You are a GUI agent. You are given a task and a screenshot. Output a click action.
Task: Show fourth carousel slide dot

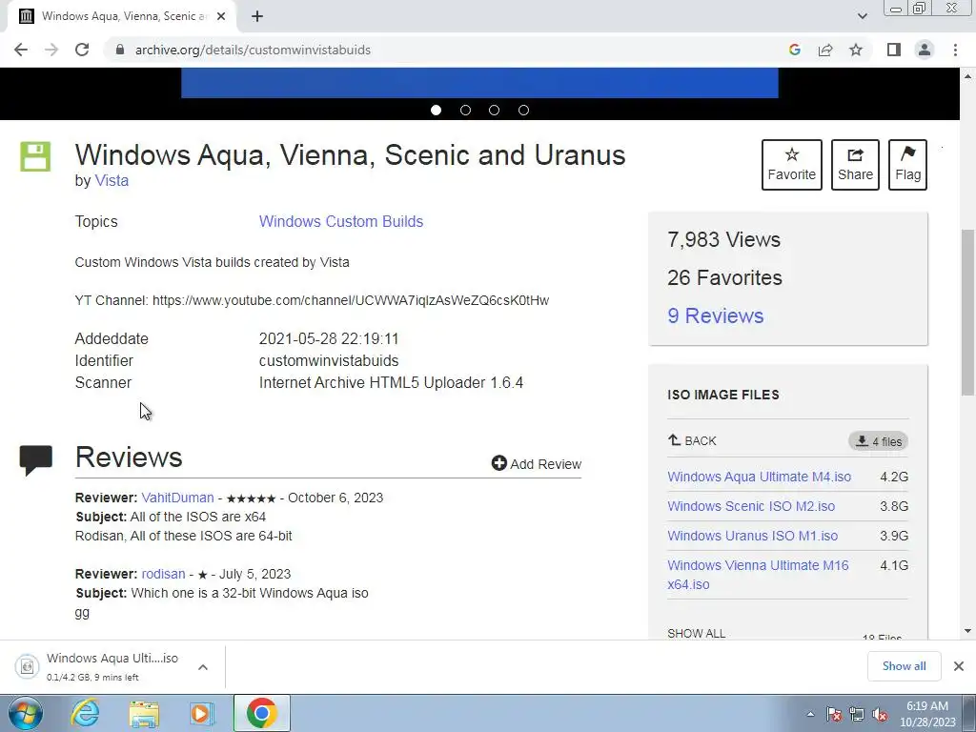coord(523,111)
